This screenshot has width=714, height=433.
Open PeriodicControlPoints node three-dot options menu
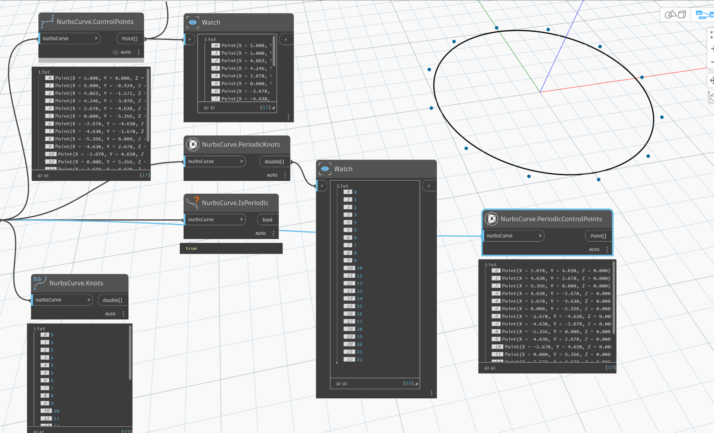[x=607, y=249]
